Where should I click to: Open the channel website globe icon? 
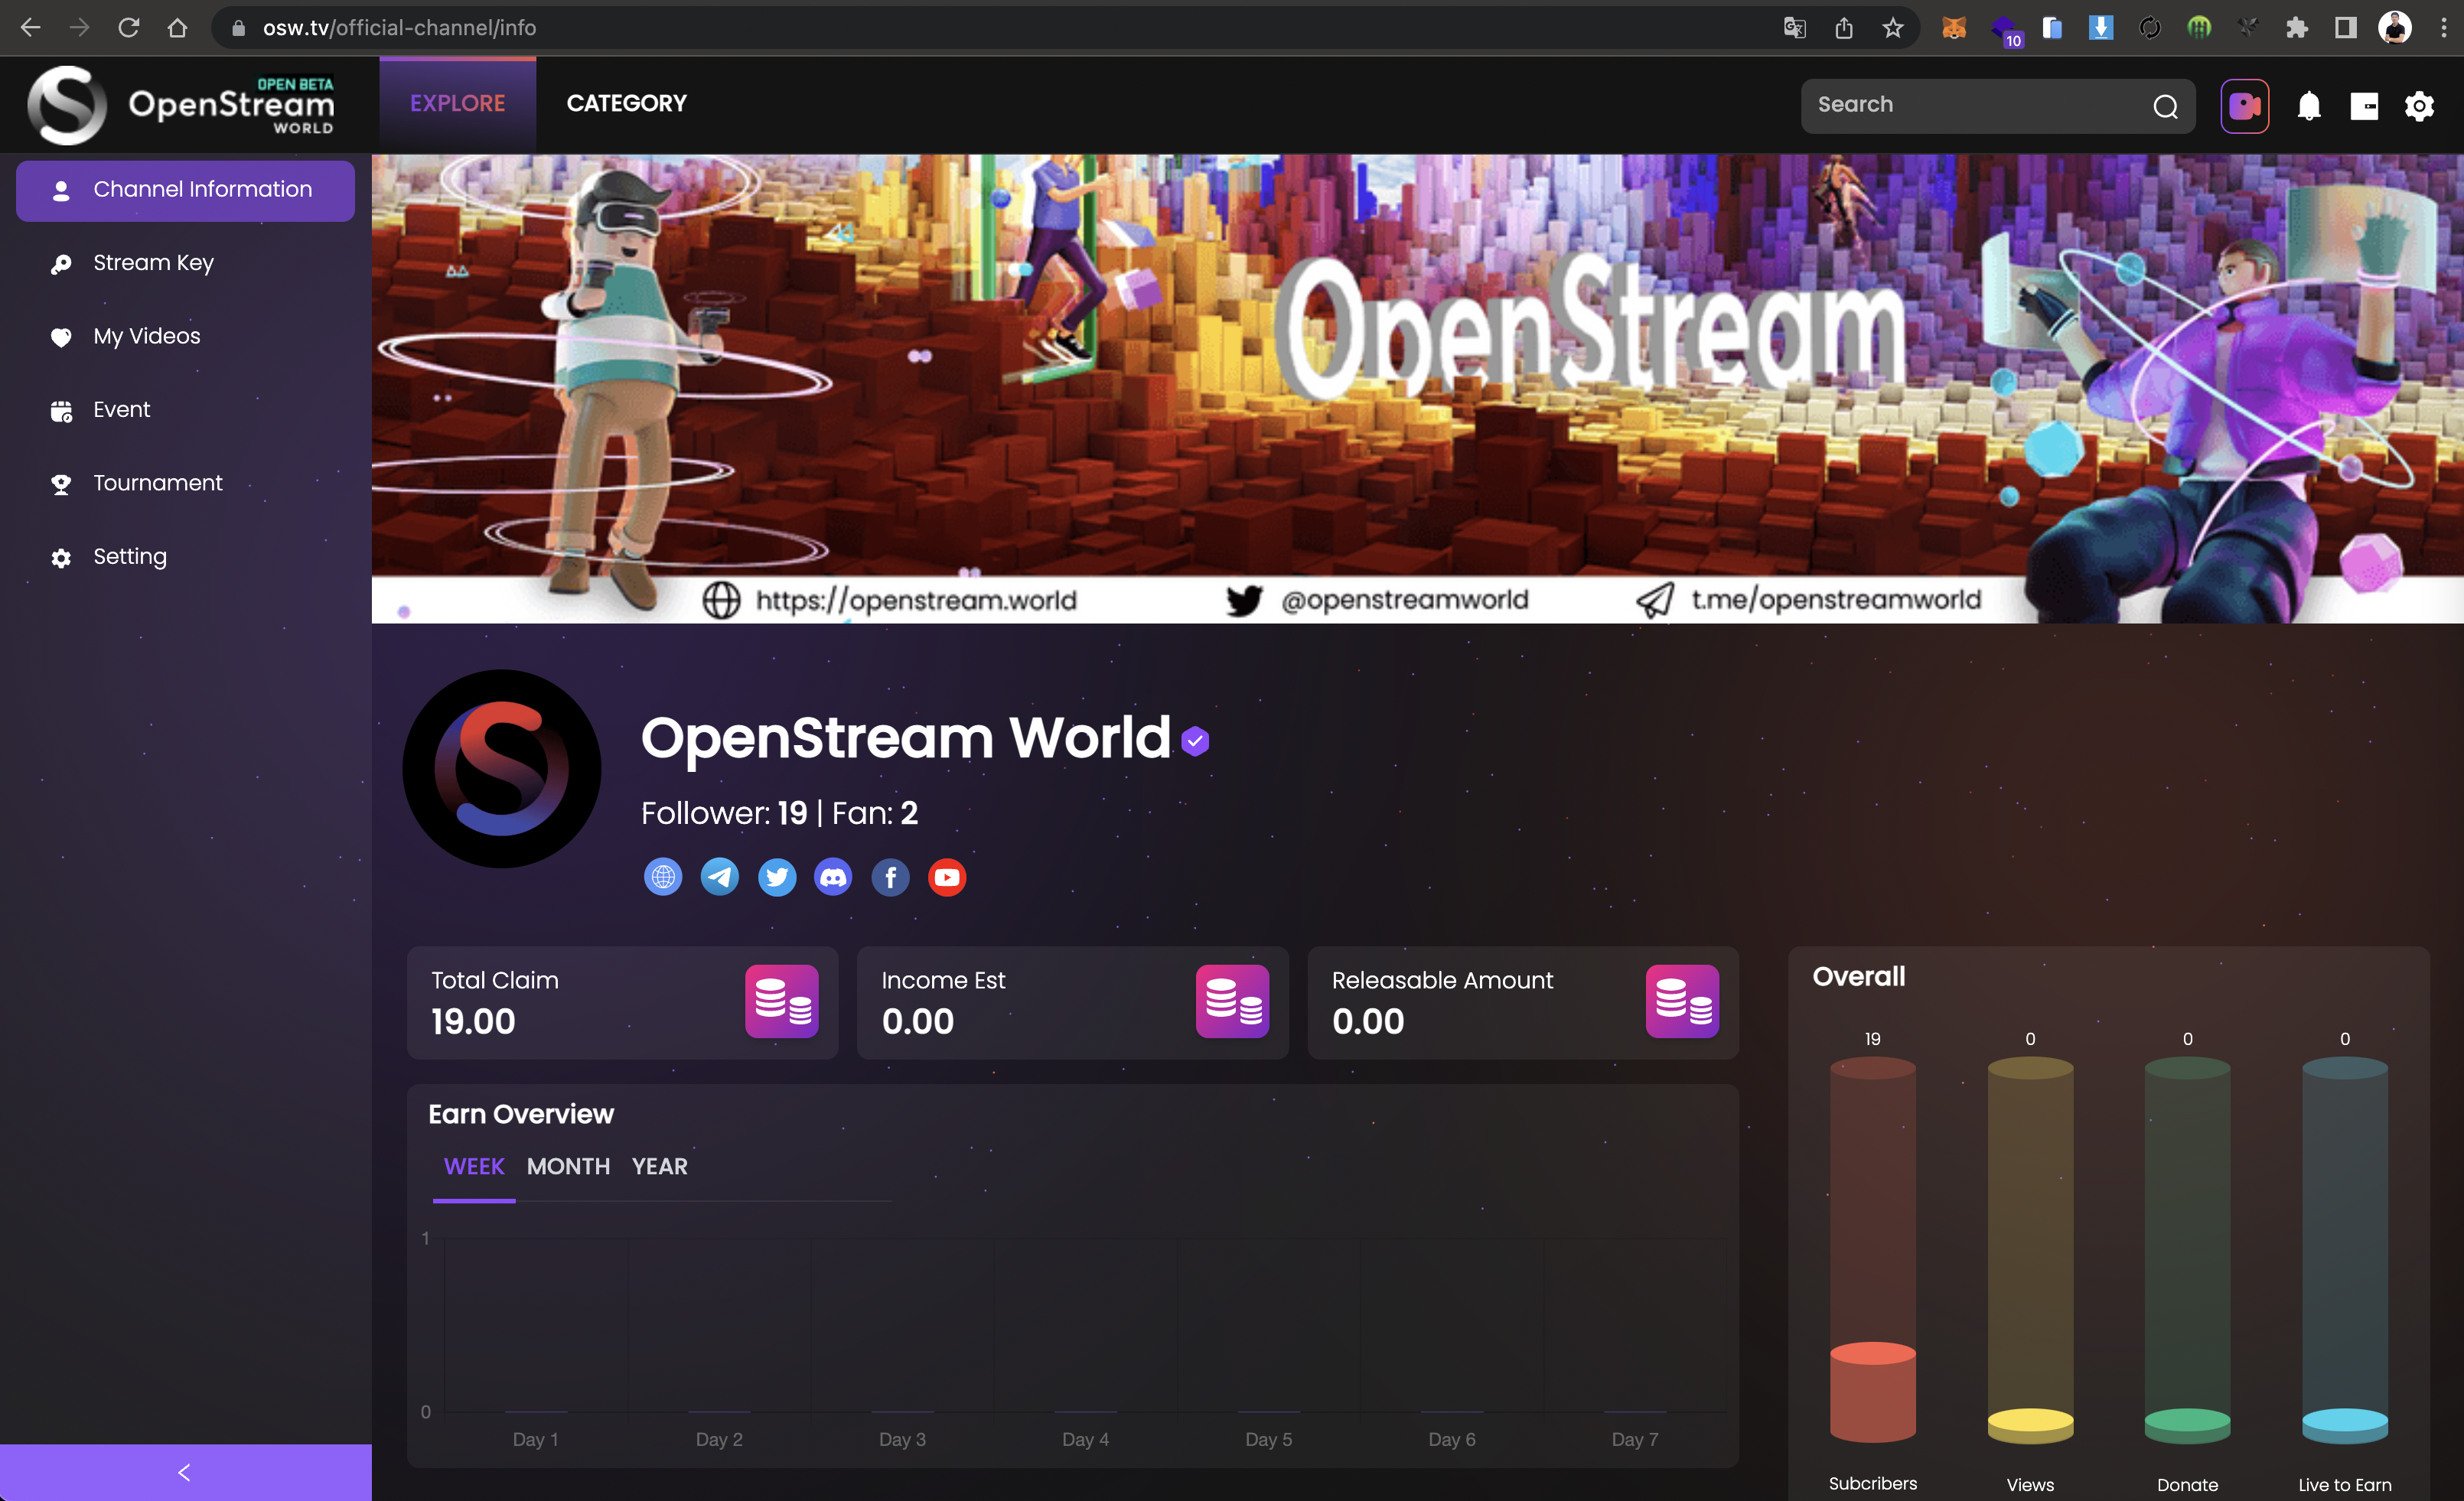tap(662, 877)
